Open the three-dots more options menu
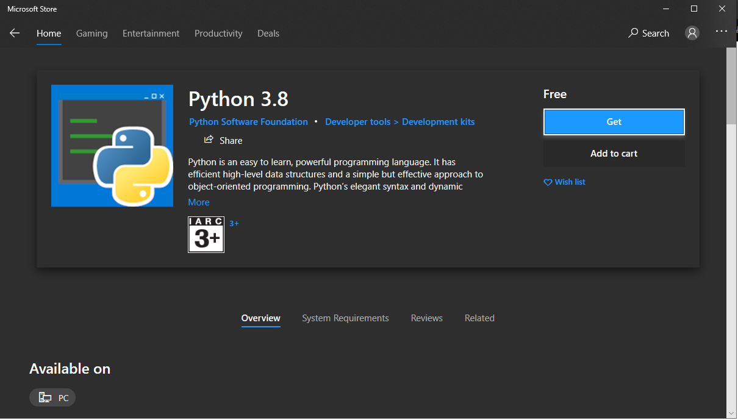The image size is (738, 420). (722, 31)
